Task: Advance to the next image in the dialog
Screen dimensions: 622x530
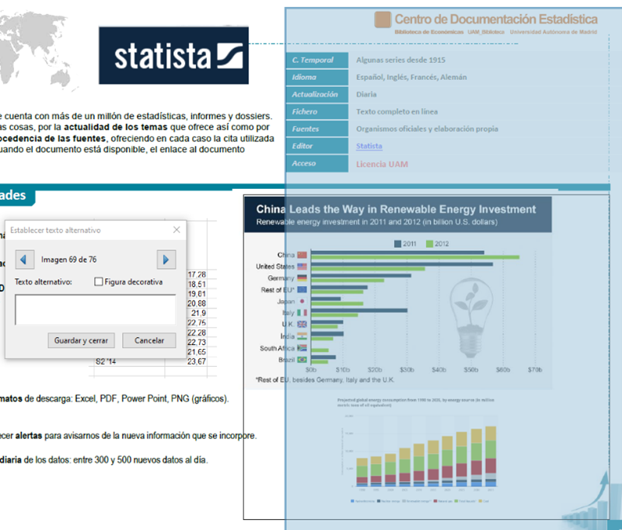Action: click(166, 260)
